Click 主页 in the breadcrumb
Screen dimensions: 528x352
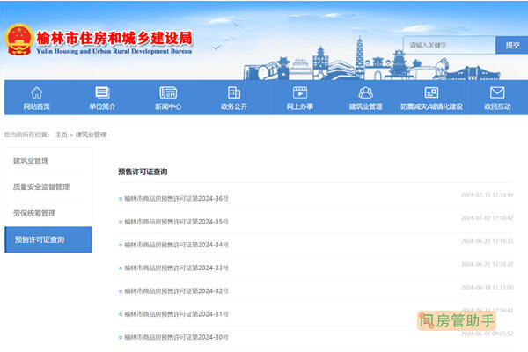pos(62,135)
